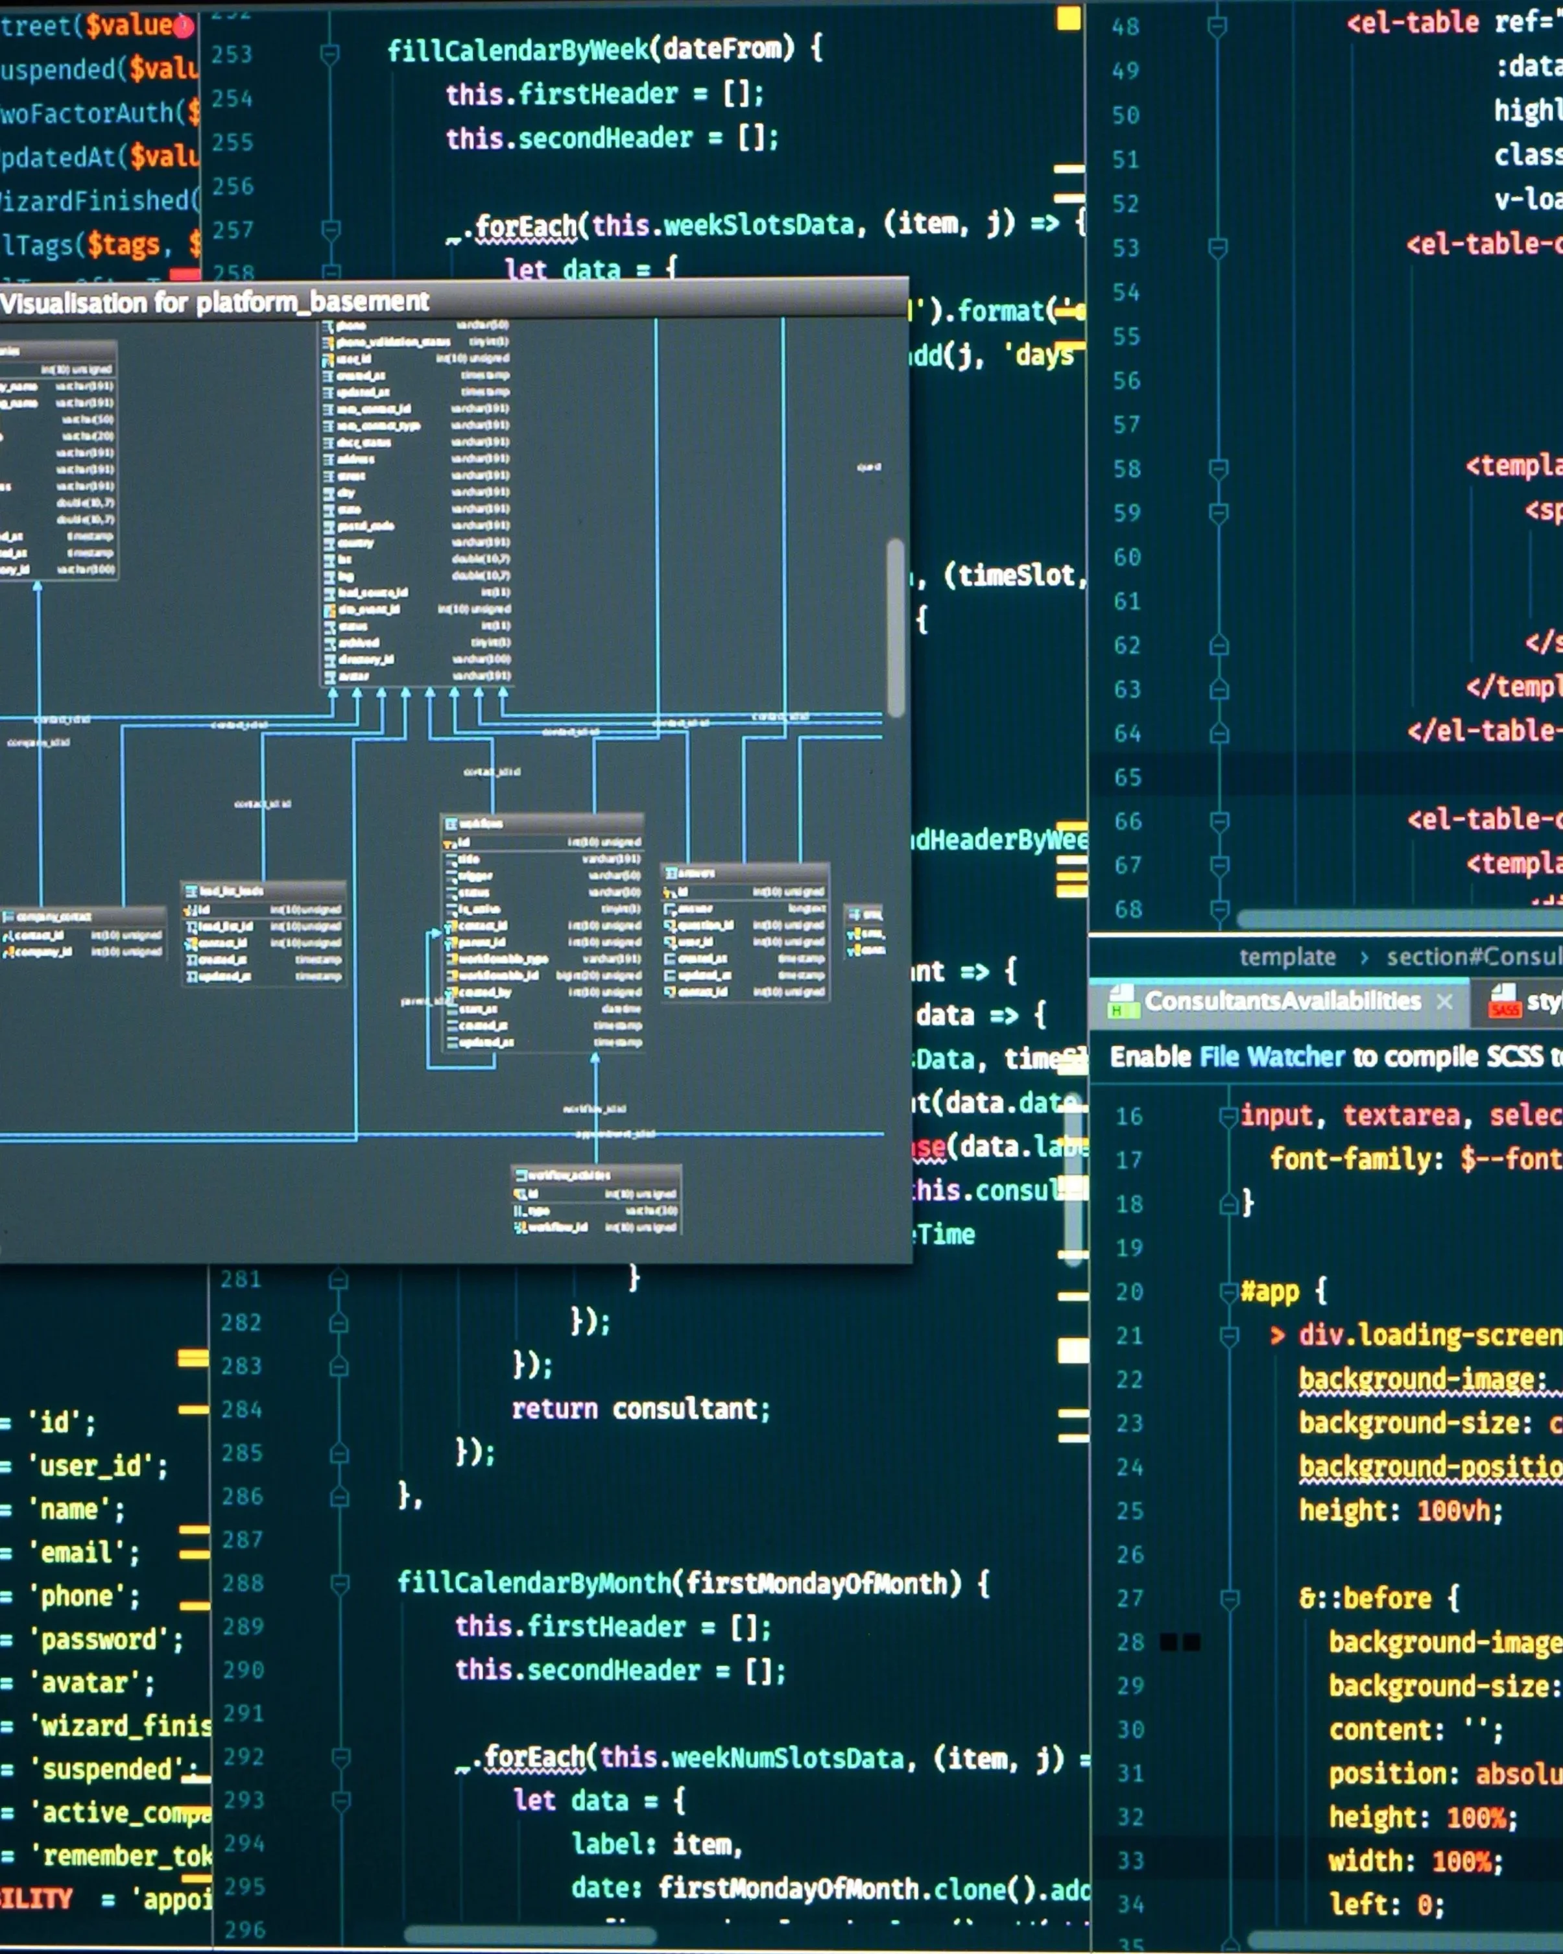Click the table icon in the answers table header
1563x1954 pixels.
pos(671,873)
